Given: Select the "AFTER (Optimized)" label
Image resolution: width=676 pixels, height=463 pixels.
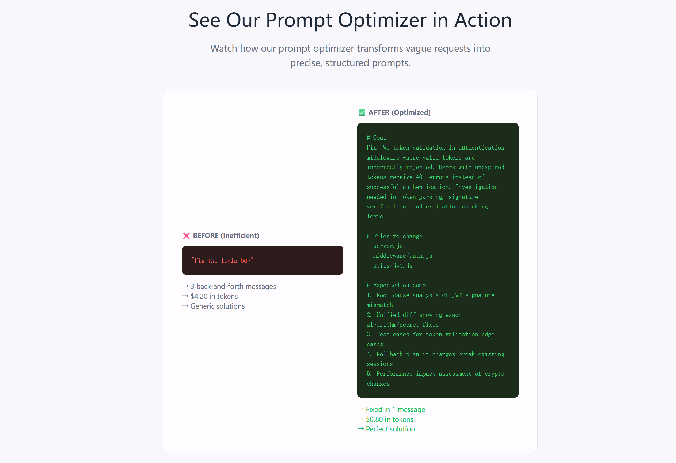Looking at the screenshot, I should pos(399,113).
